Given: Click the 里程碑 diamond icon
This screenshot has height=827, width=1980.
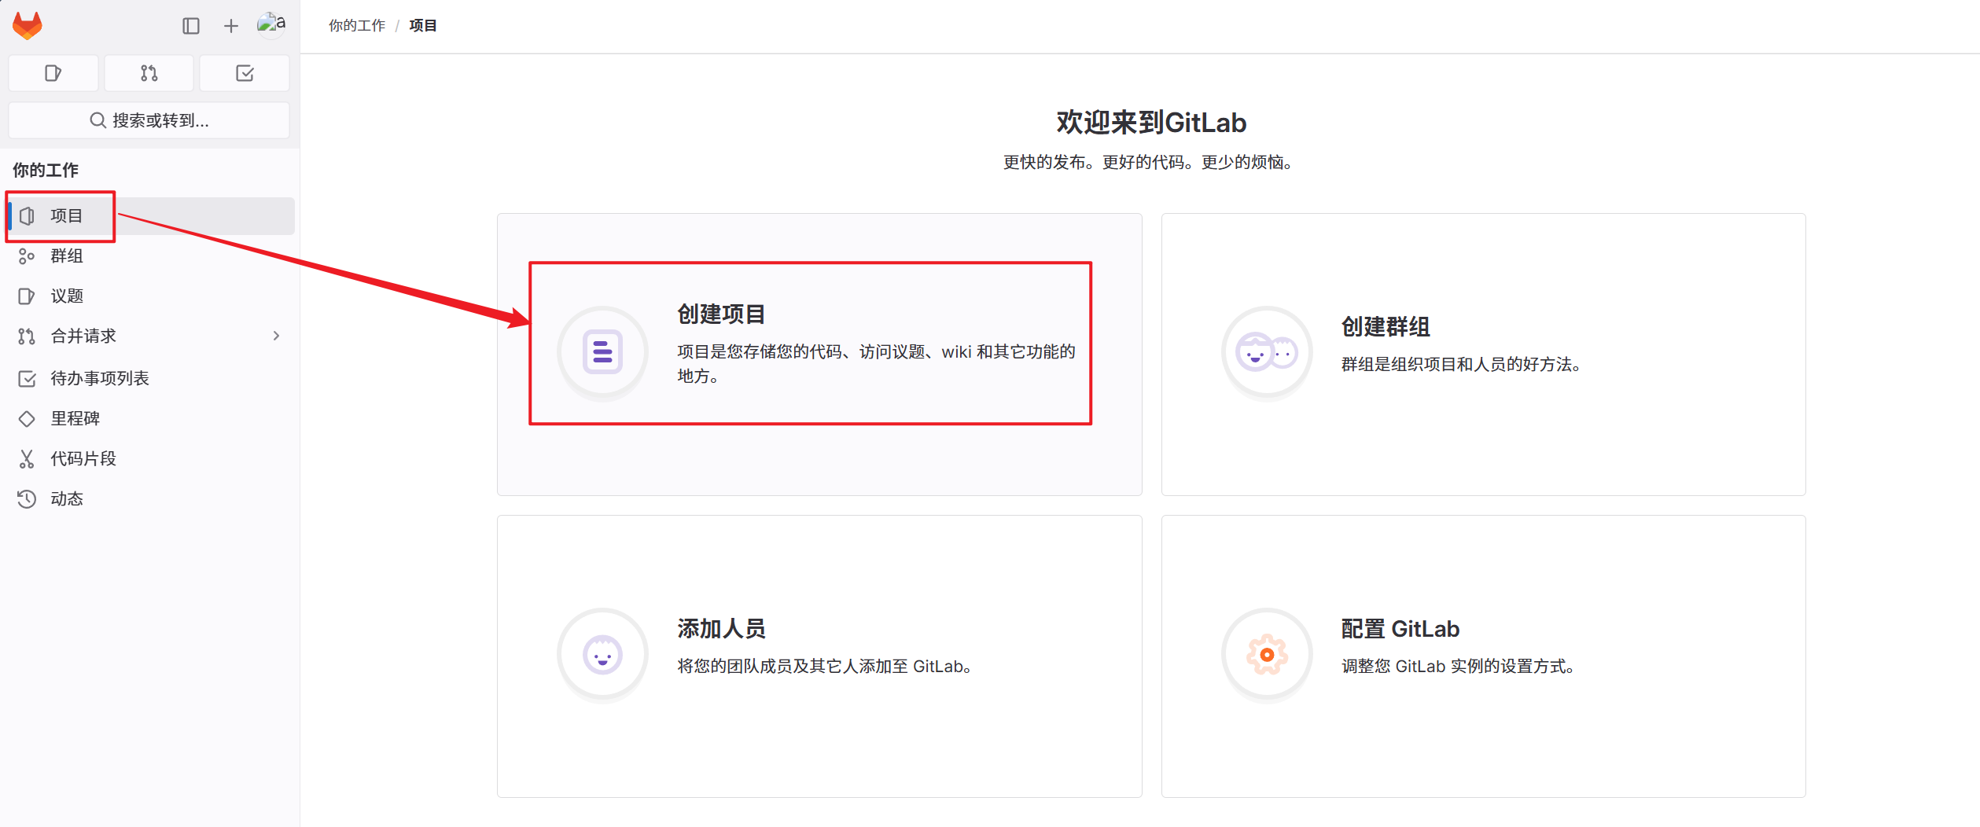Looking at the screenshot, I should [27, 419].
